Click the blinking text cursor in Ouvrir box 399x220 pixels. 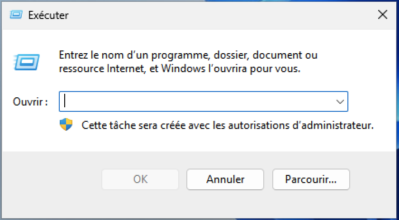[x=65, y=101]
